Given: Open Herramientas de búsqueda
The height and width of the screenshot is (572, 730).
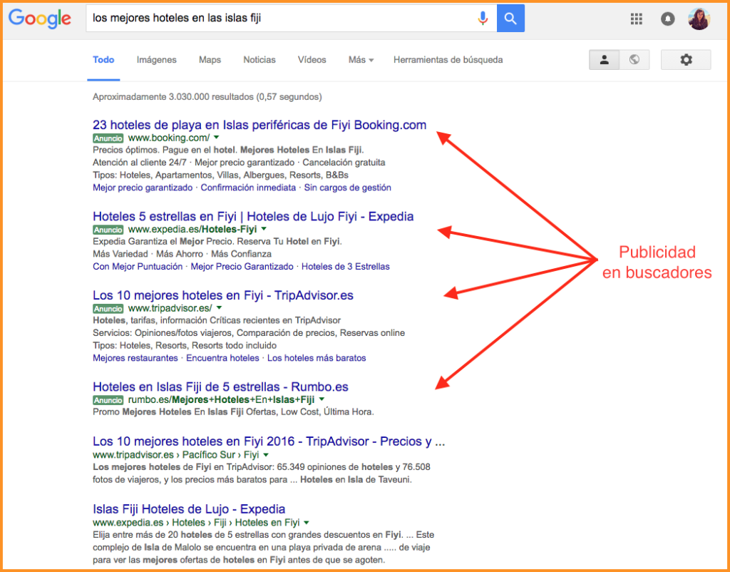Looking at the screenshot, I should [448, 60].
